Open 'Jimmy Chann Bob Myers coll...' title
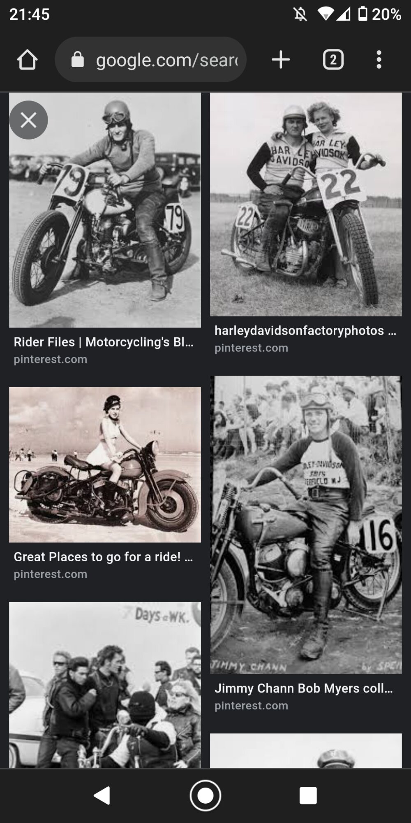 pyautogui.click(x=304, y=688)
